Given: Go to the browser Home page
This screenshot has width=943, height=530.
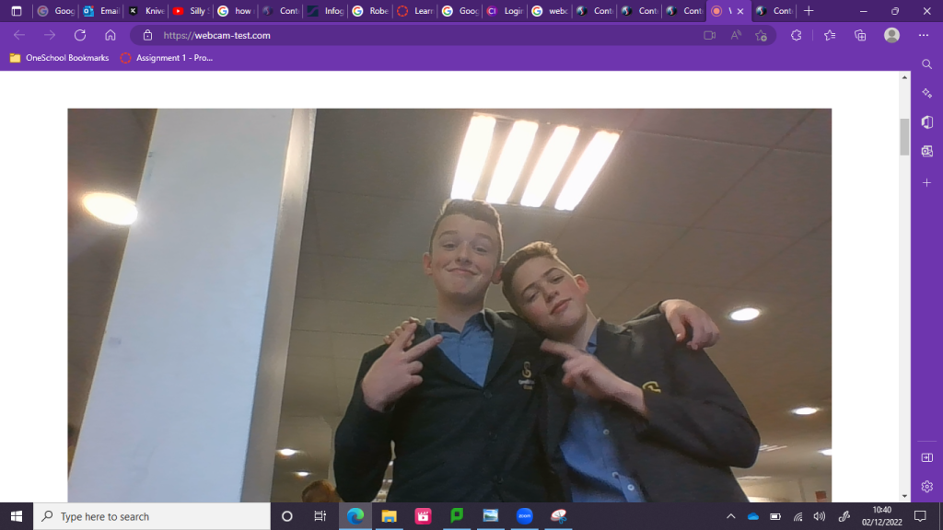Looking at the screenshot, I should pos(111,35).
